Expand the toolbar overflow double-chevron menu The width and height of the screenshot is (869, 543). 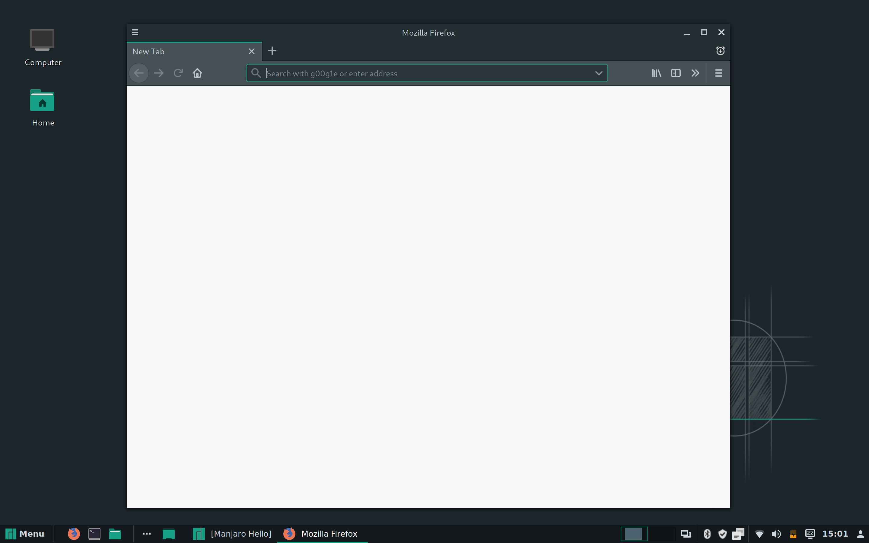pyautogui.click(x=695, y=73)
